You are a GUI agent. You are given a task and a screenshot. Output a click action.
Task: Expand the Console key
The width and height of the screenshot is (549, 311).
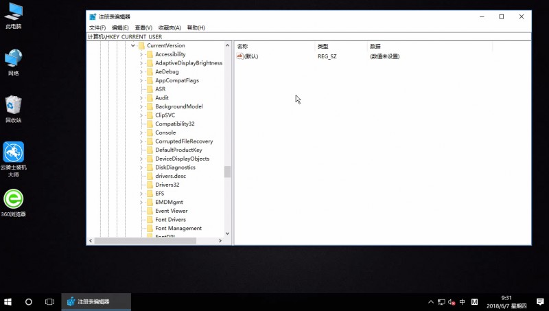coord(141,133)
